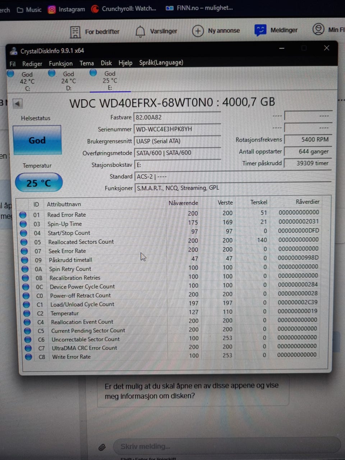Click status dot for Temperature attribute
345x460 pixels.
point(27,313)
